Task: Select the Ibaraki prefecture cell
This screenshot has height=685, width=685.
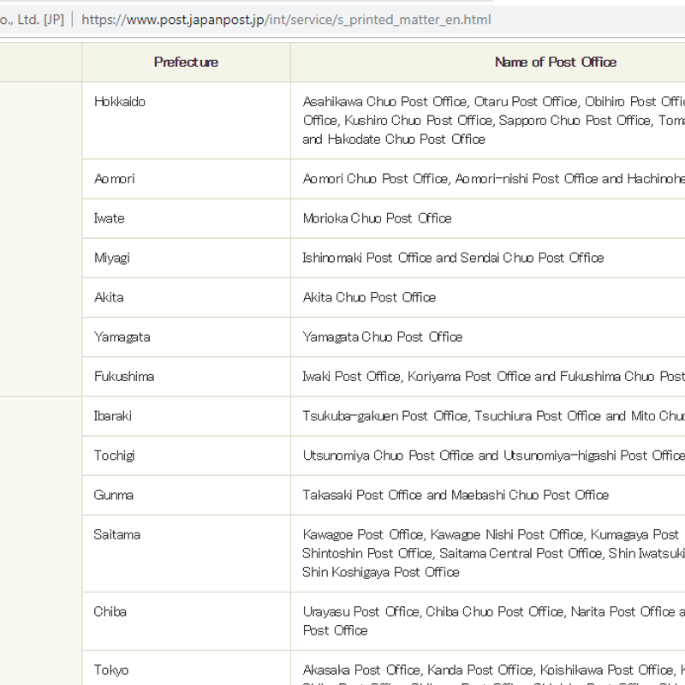Action: click(186, 416)
